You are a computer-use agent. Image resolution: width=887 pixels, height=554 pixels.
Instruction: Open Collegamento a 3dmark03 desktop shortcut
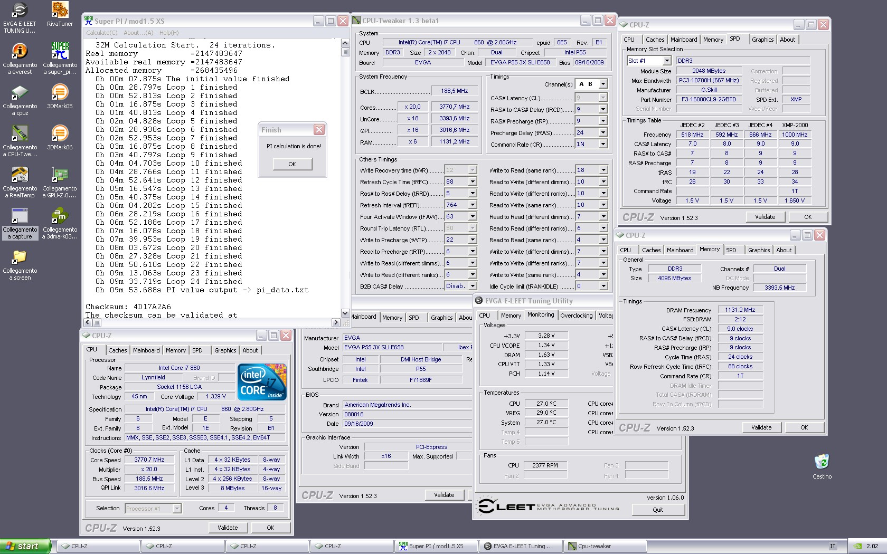60,223
